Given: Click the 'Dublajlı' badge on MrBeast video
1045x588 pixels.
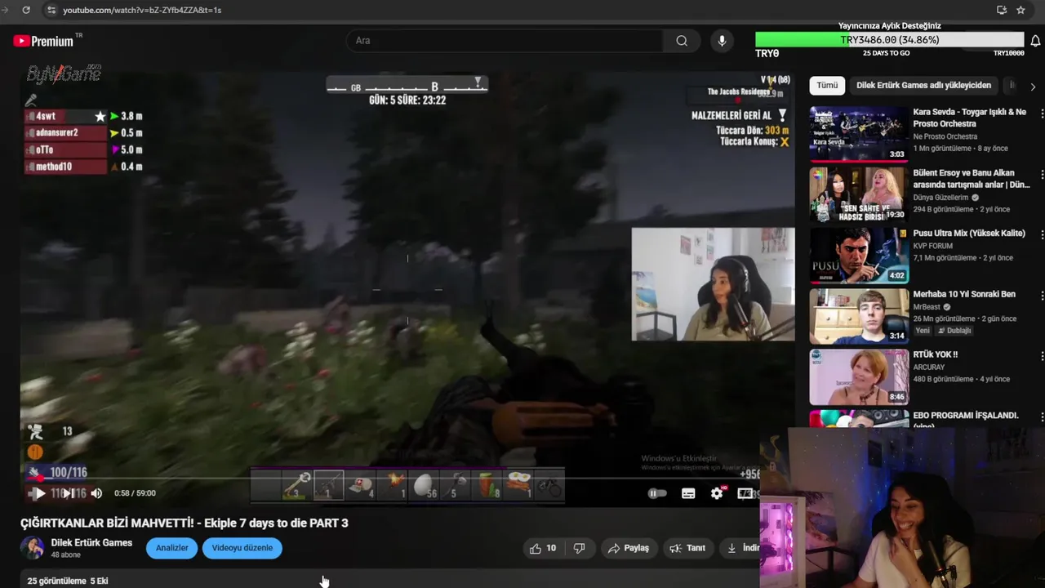Looking at the screenshot, I should pyautogui.click(x=954, y=331).
